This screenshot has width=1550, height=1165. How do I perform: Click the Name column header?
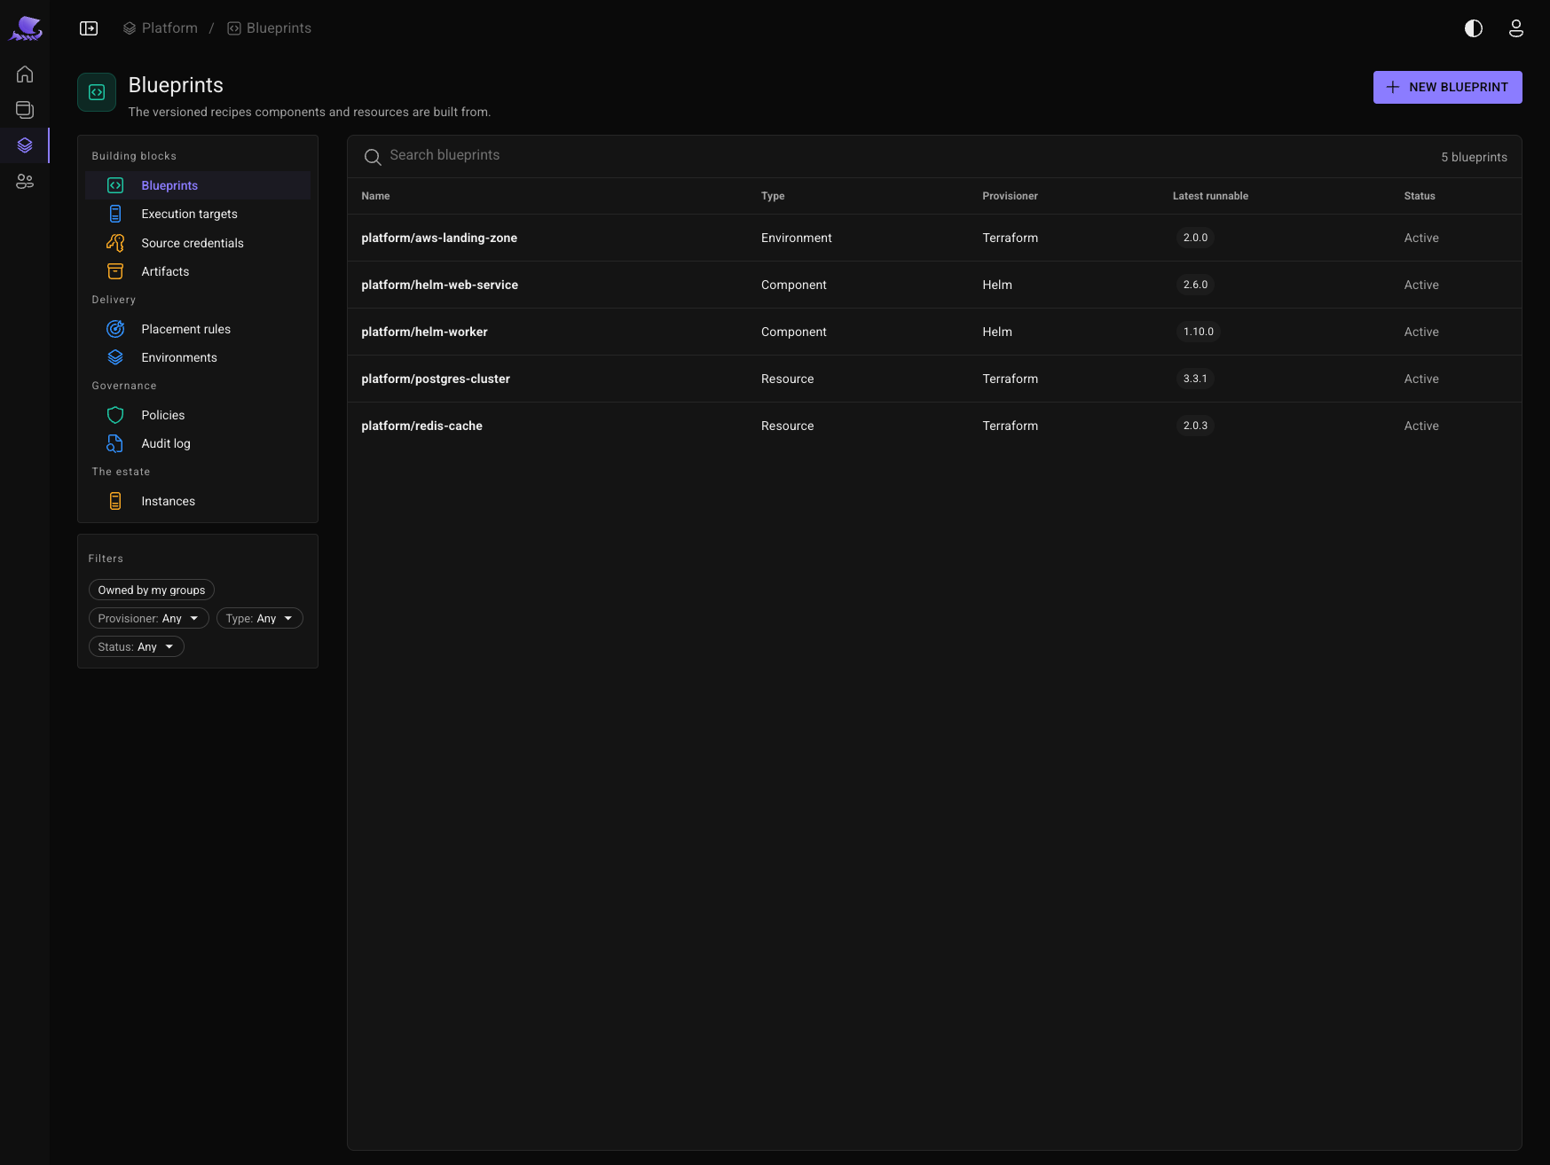pos(375,196)
